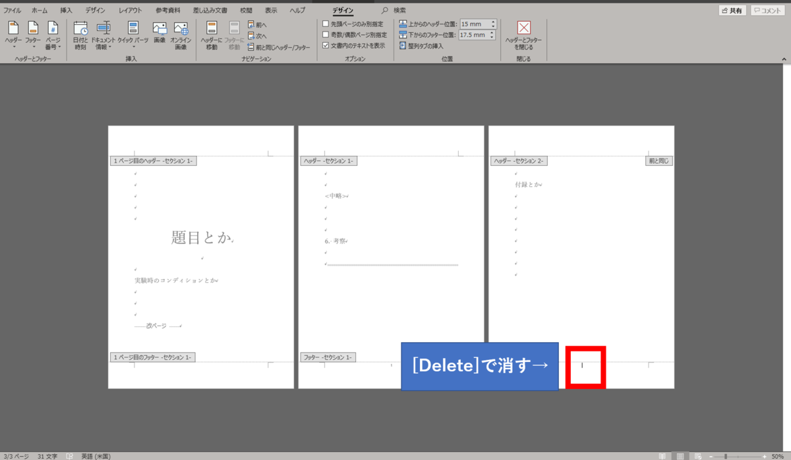Screen dimensions: 791x460
Task: Switch to print layout view
Action: pyautogui.click(x=680, y=456)
